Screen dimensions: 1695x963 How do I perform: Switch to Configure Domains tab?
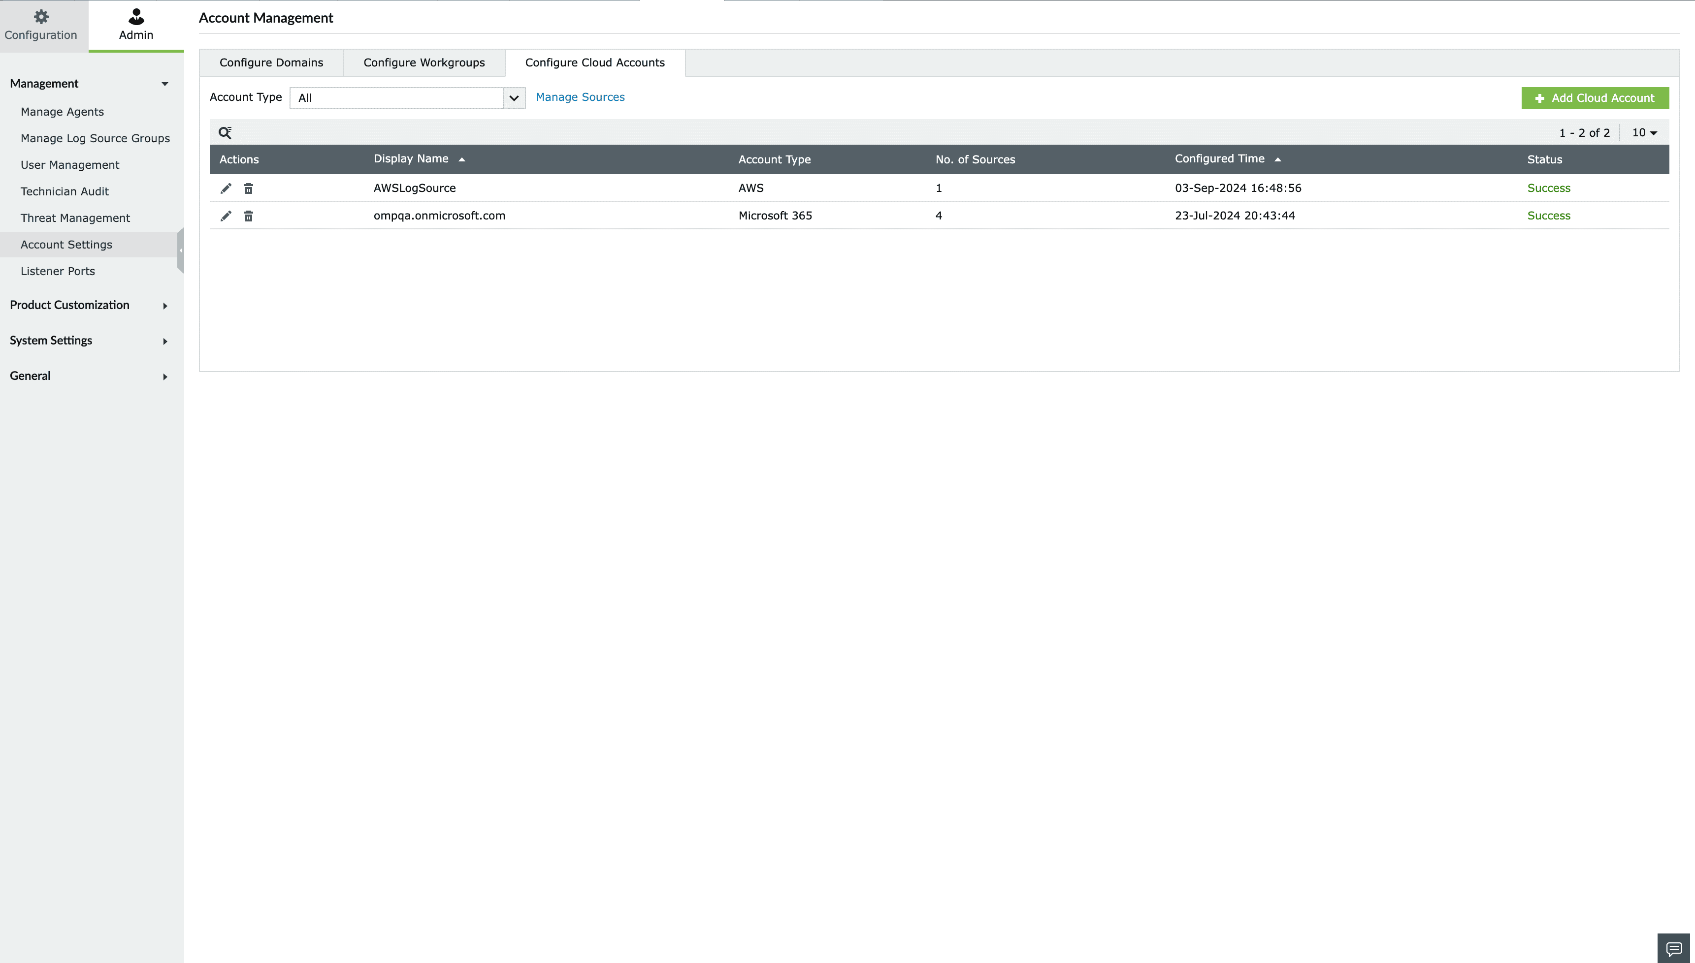click(x=271, y=63)
